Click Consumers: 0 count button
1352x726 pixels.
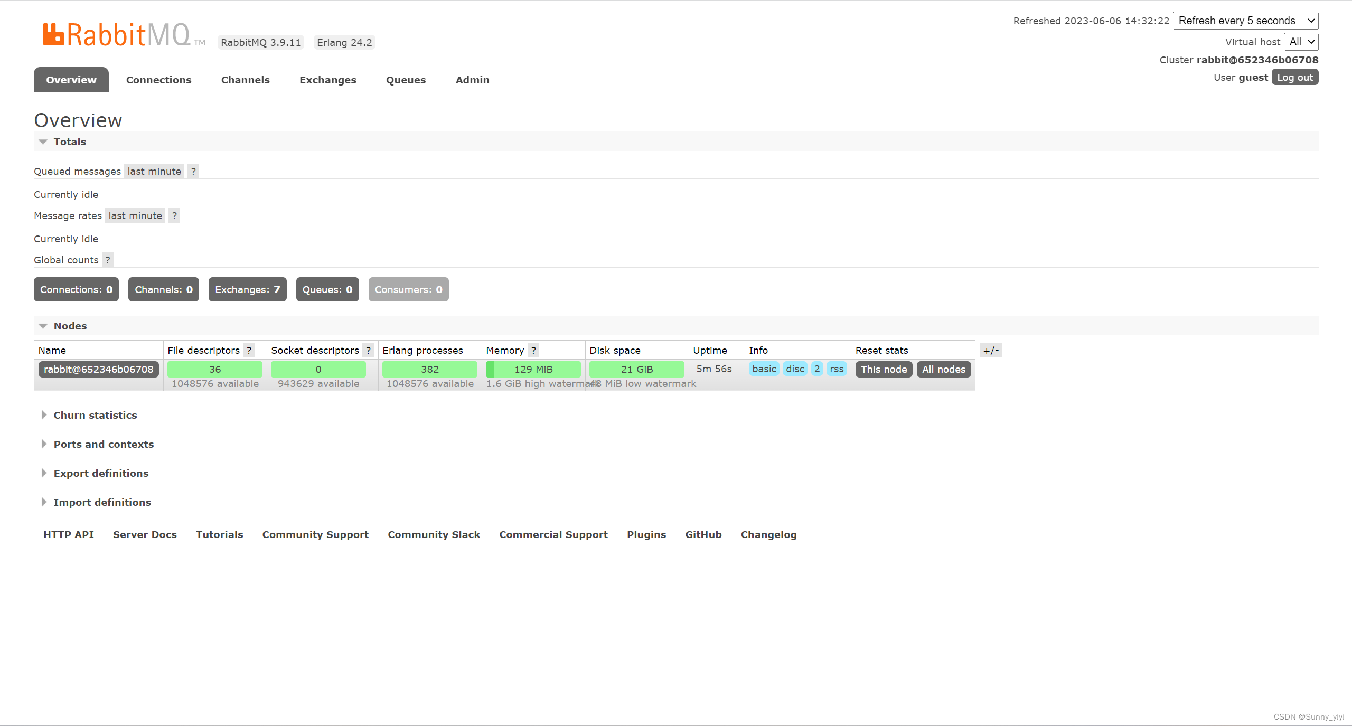[x=409, y=289]
